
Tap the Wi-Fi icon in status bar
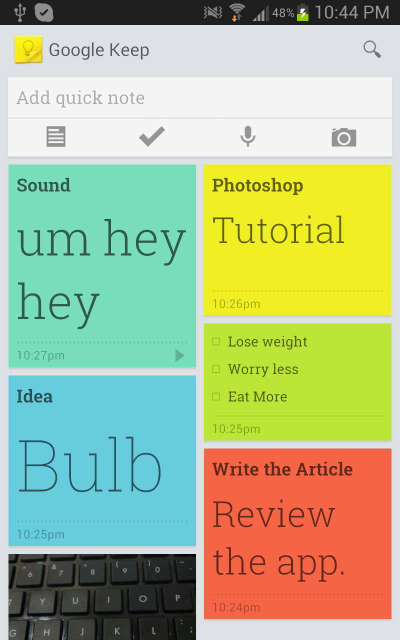coord(236,12)
